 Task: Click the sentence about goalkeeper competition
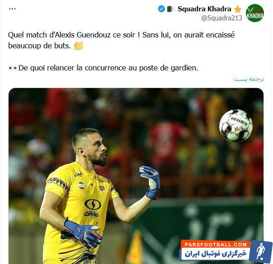108,68
